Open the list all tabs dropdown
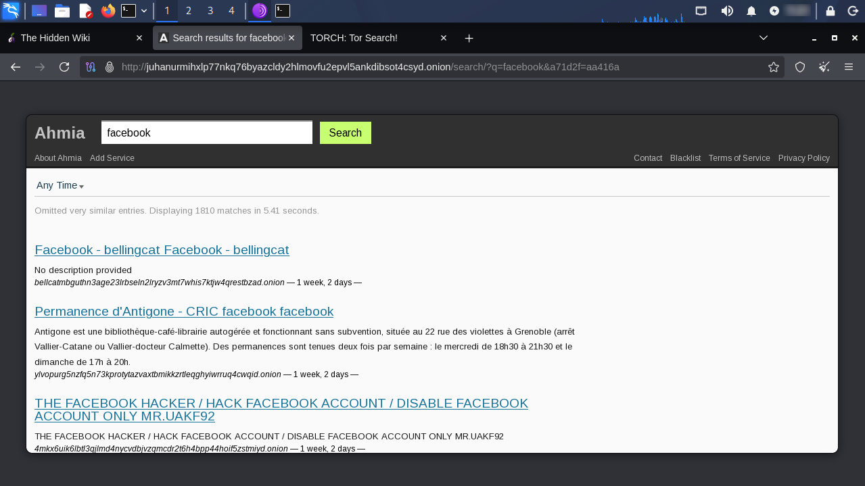865x486 pixels. click(x=764, y=39)
